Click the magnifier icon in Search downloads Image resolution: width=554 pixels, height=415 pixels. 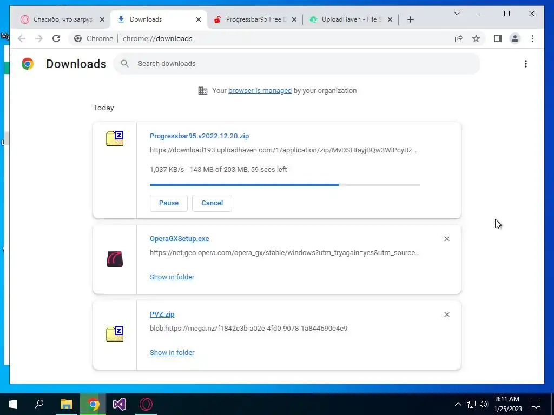tap(124, 64)
